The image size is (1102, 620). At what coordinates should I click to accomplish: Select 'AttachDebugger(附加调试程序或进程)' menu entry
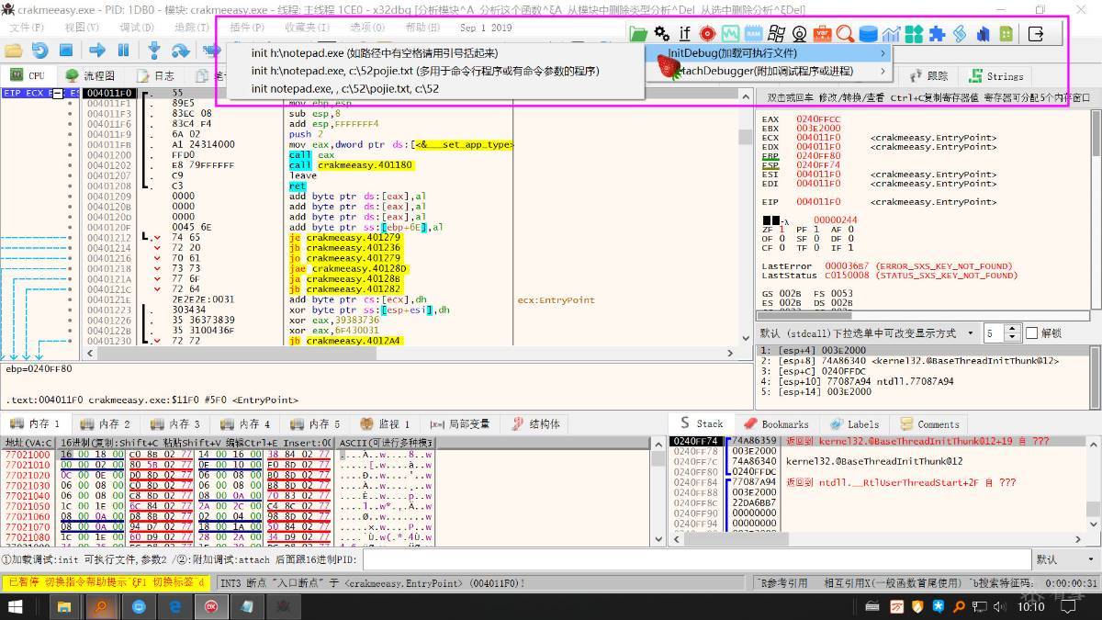[770, 71]
